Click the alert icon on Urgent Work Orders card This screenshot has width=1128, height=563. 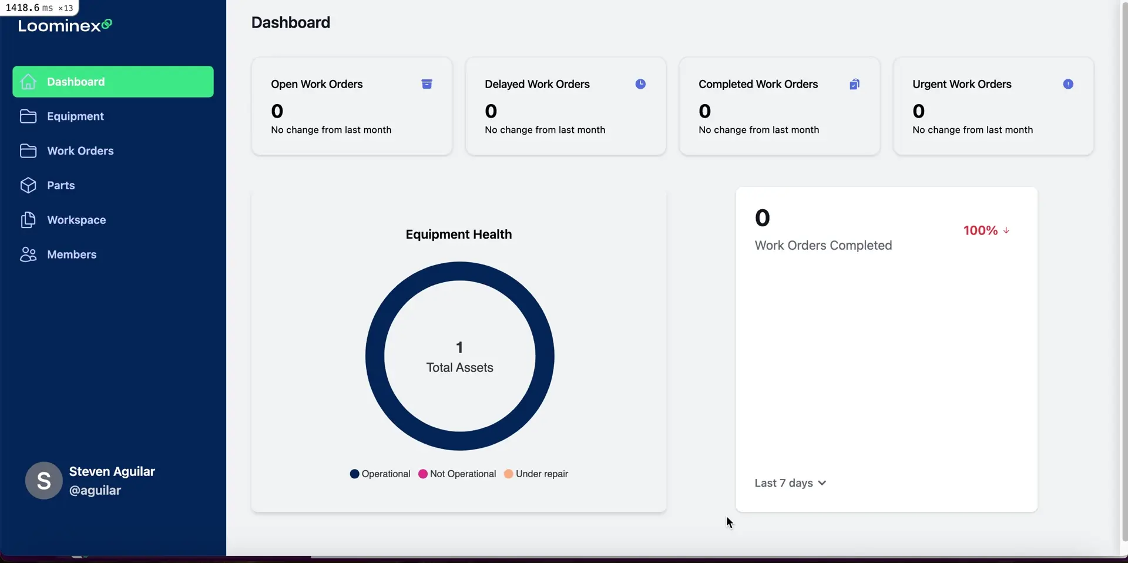pyautogui.click(x=1067, y=83)
